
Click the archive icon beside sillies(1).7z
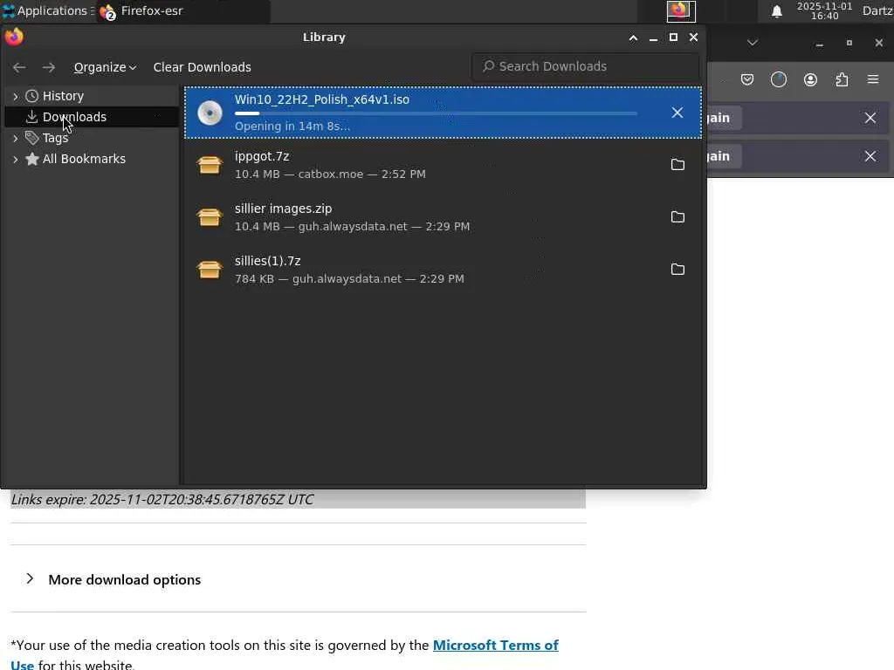point(210,270)
